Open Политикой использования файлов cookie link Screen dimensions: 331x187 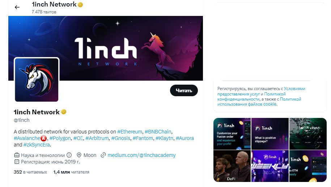tap(259, 102)
